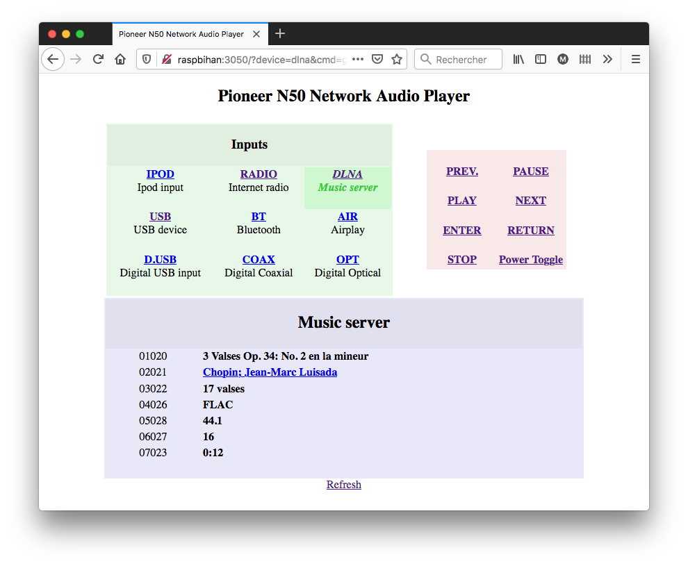Bookmark this page with the star
This screenshot has width=688, height=566.
coord(397,59)
